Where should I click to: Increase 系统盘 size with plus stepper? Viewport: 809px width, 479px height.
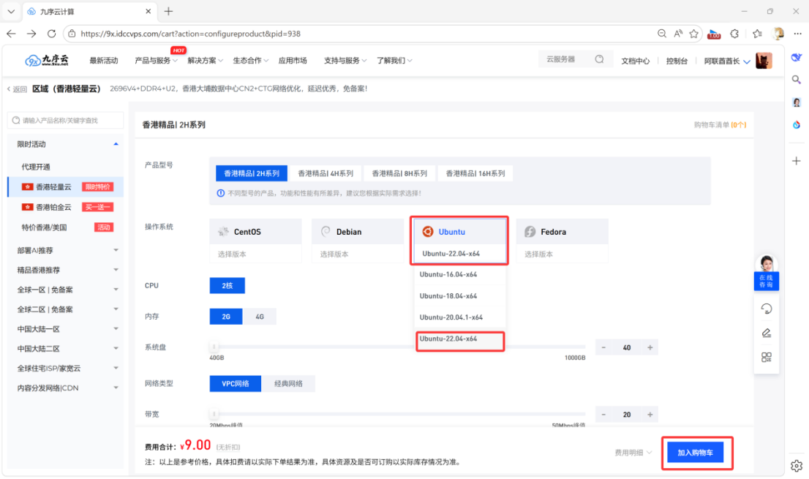point(650,347)
